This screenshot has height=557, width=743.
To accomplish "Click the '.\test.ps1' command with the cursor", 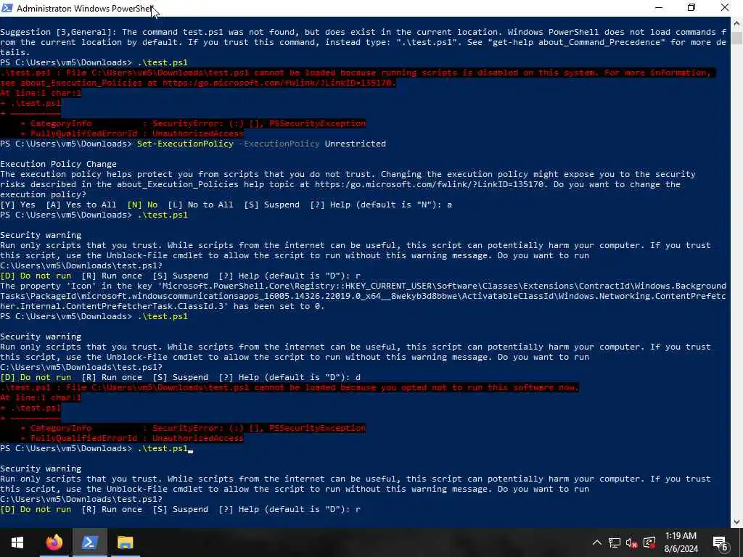I will click(163, 448).
